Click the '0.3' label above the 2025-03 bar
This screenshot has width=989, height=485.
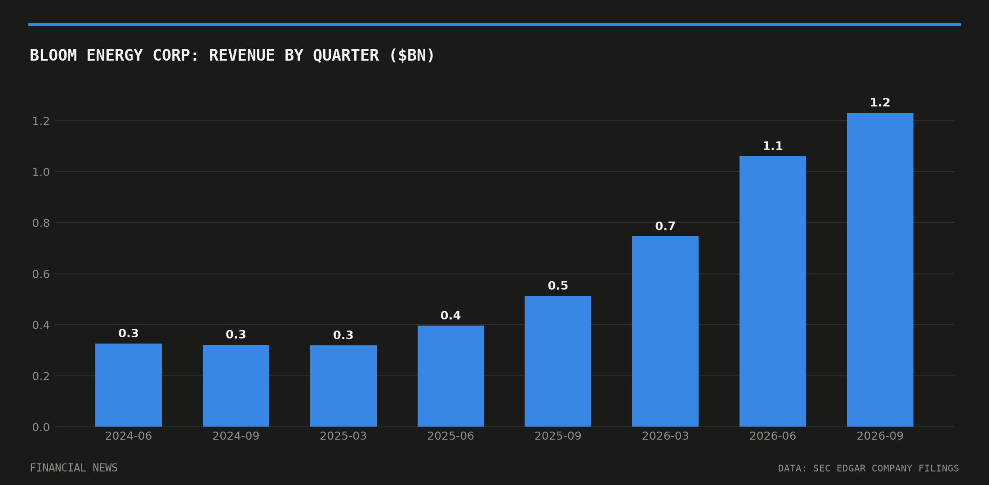(343, 335)
